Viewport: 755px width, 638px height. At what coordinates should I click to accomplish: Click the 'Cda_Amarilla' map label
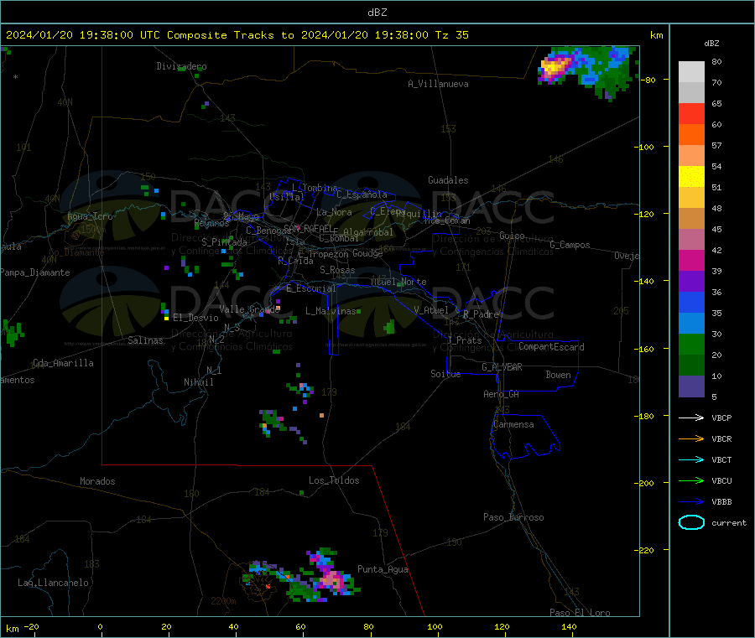coord(63,363)
